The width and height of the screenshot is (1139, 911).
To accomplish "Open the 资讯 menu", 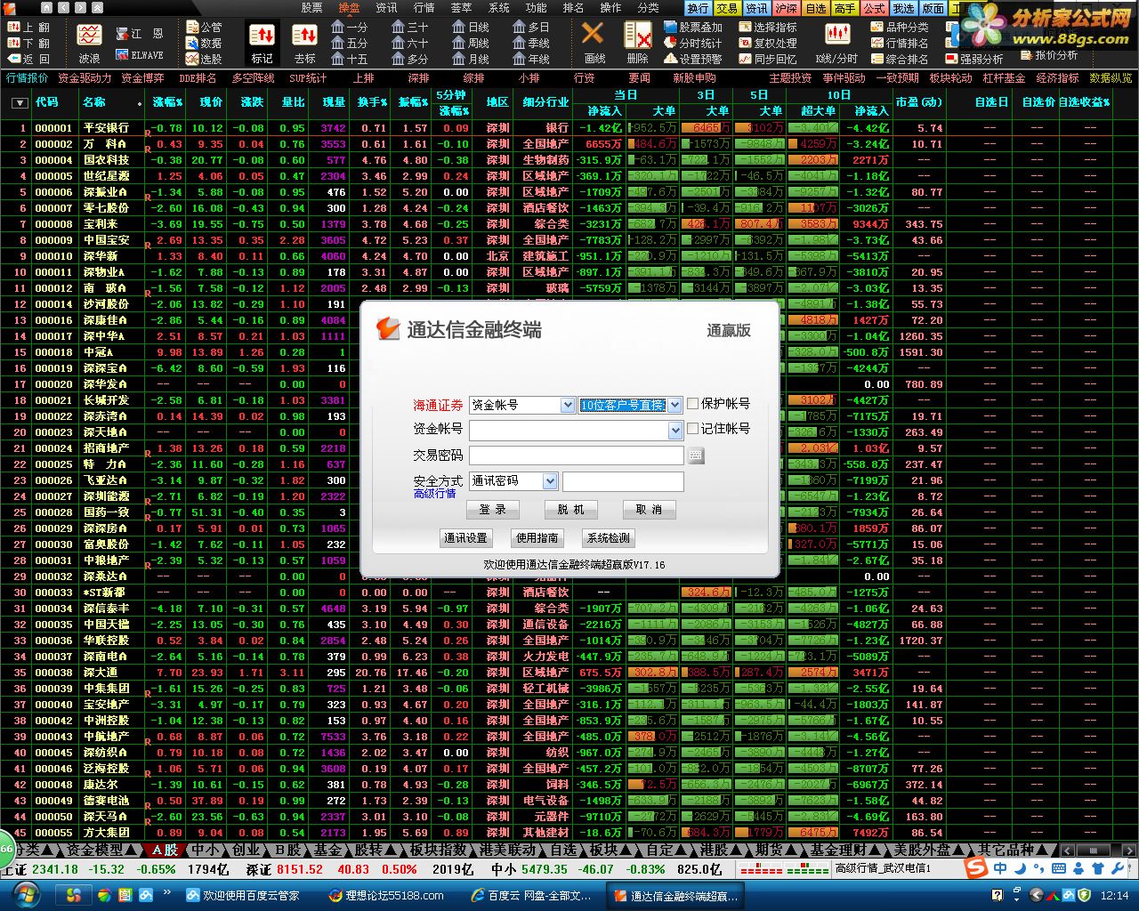I will [x=386, y=7].
